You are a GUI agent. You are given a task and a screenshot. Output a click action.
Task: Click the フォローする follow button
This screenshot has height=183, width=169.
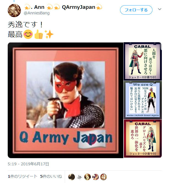(136, 10)
